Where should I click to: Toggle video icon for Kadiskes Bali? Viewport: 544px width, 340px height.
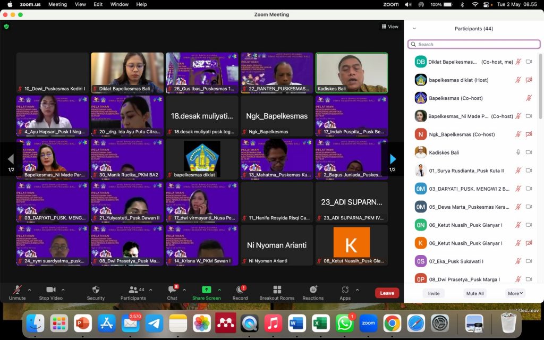[529, 152]
